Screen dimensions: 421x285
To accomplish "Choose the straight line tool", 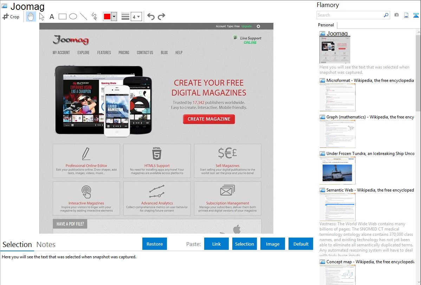I will (84, 17).
